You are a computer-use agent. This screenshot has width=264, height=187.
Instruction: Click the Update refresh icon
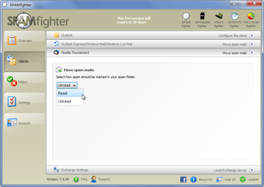(243, 179)
